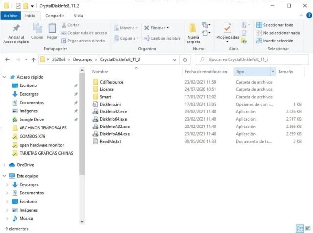313x233 pixels.
Task: Click the up-arrow navigation icon
Action: coord(33,60)
